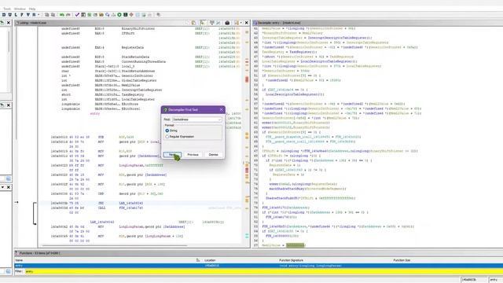
Task: Sort Functions table by Name column
Action: pos(108,260)
